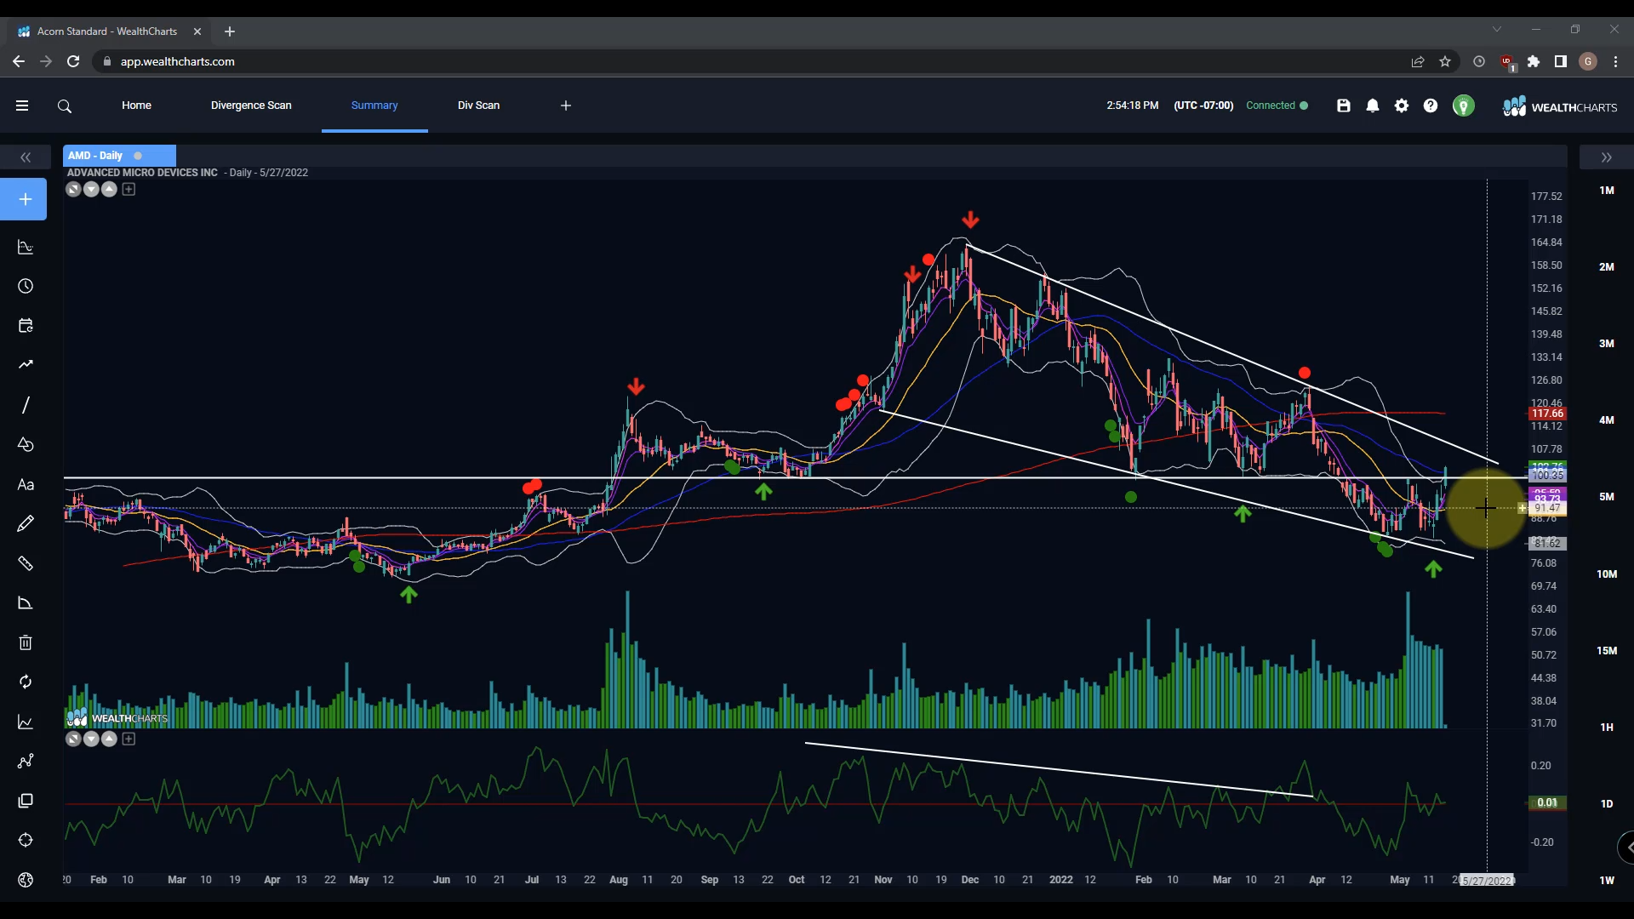This screenshot has width=1634, height=919.
Task: Click the (UTC -07:00) timezone selector
Action: (x=1203, y=106)
